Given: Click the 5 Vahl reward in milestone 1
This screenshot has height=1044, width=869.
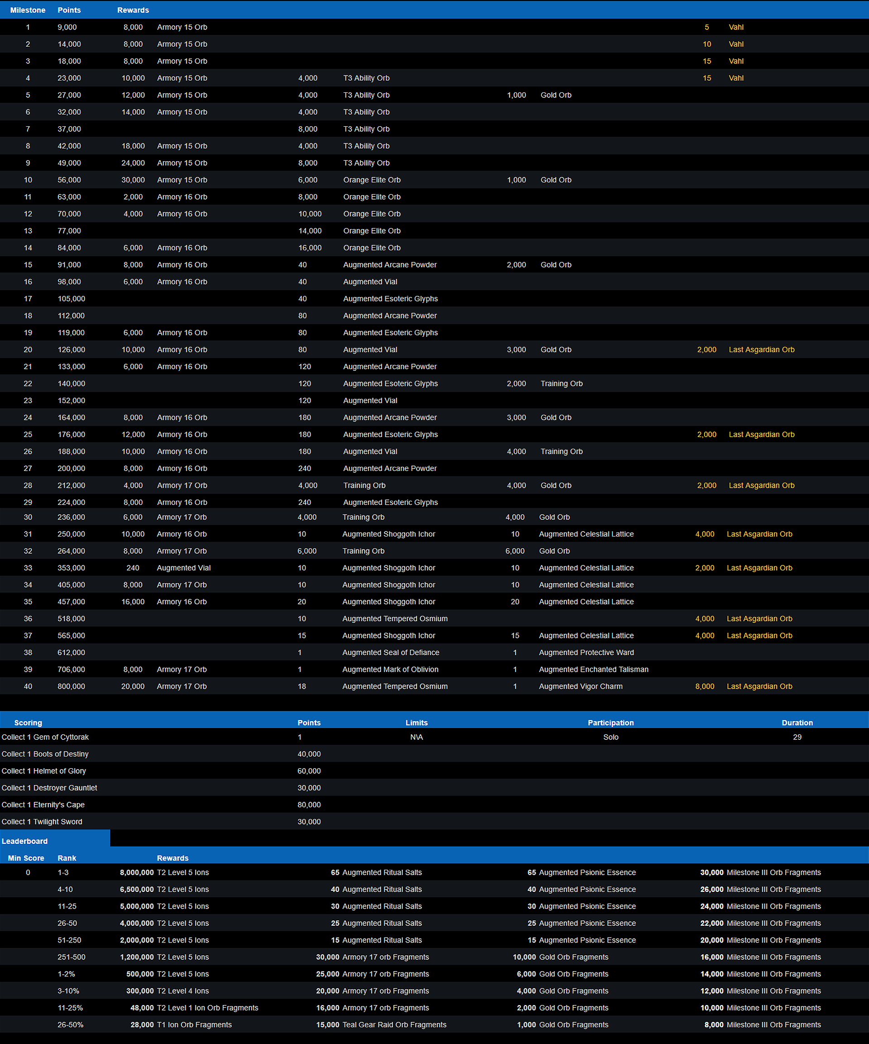Looking at the screenshot, I should [724, 27].
